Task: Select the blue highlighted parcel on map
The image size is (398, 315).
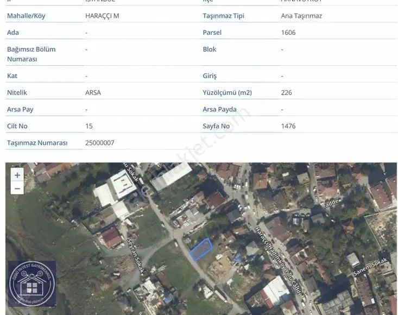Action: pos(201,249)
